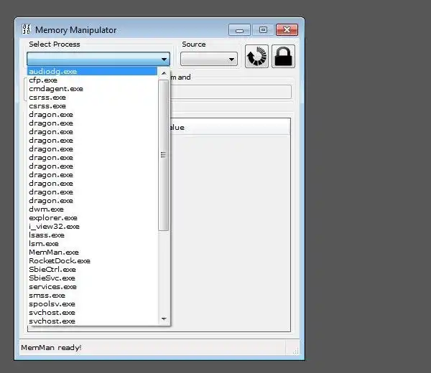Image resolution: width=431 pixels, height=373 pixels.
Task: Open the Source dropdown
Action: [209, 59]
